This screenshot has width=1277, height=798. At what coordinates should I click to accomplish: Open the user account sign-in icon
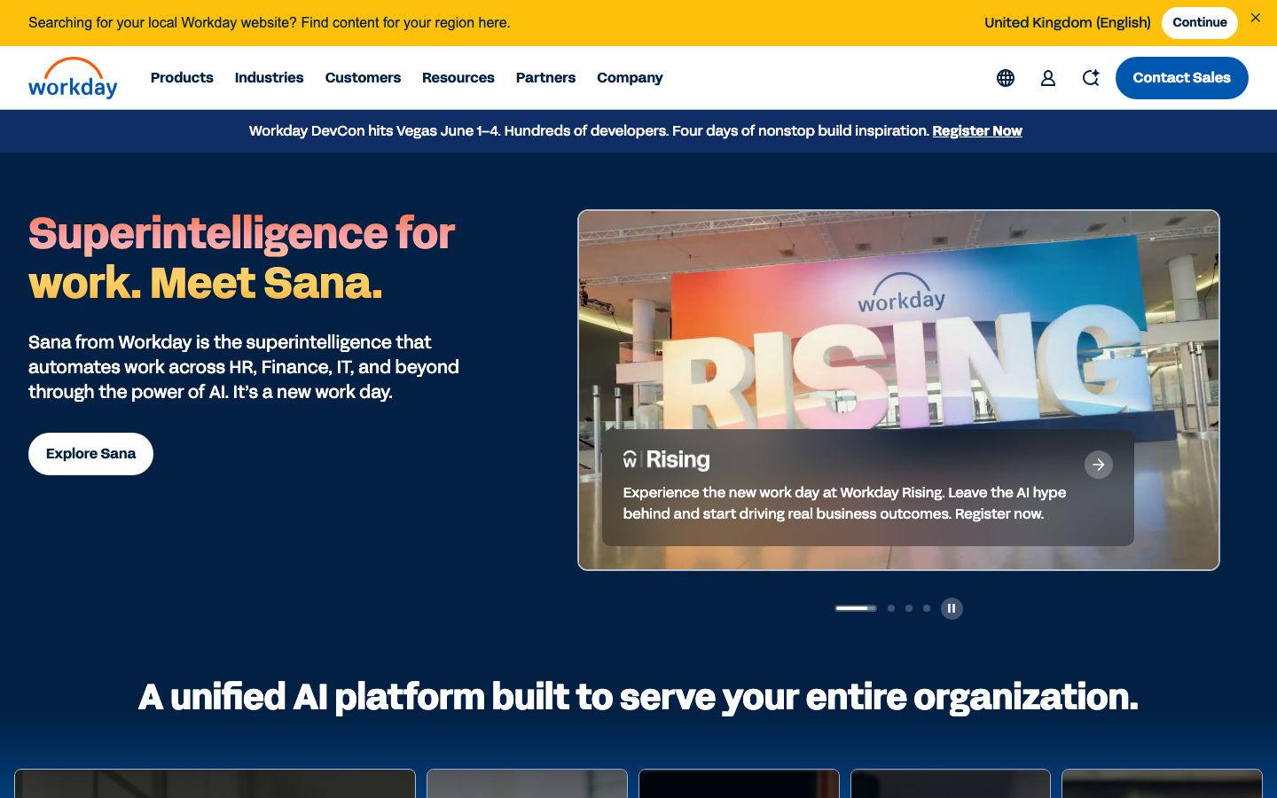[x=1048, y=78]
